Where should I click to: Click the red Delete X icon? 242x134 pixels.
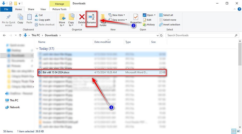point(82,17)
